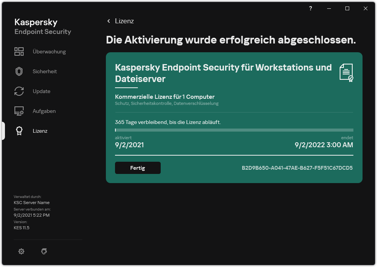Screen dimensions: 377x267
Task: Click the Update refresh arrows icon
Action: (x=19, y=91)
